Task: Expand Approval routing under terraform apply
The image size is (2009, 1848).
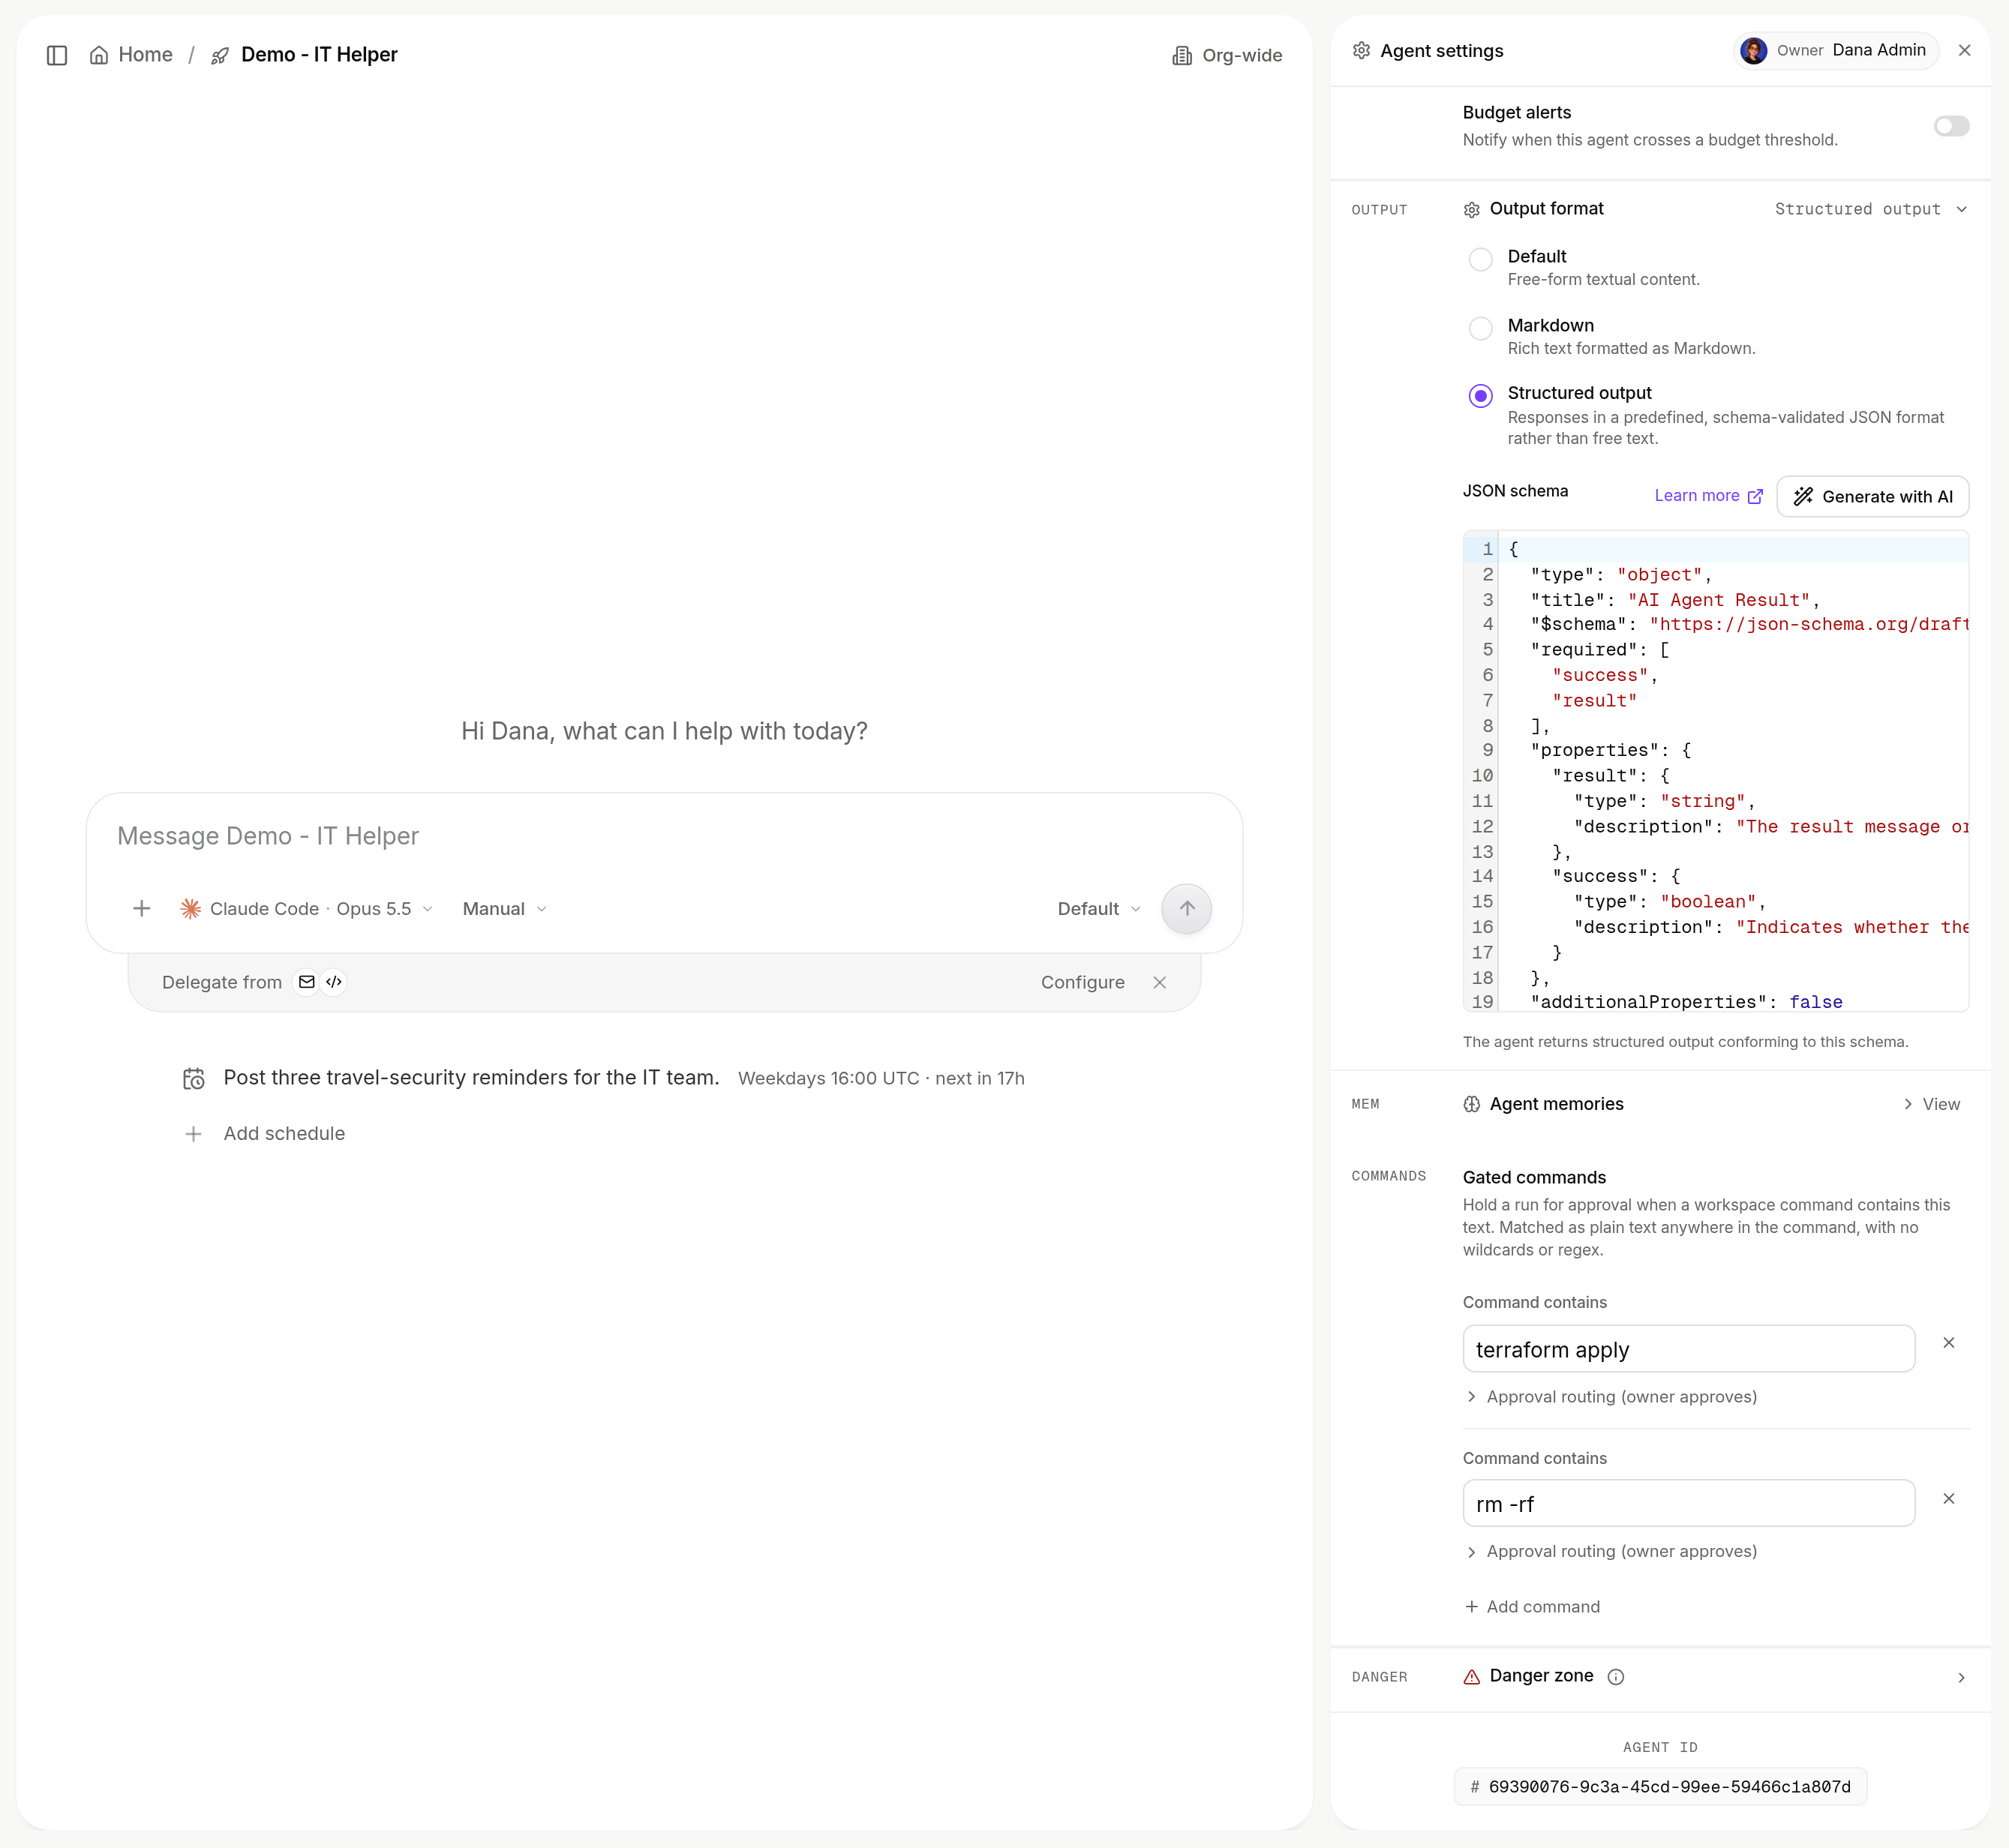Action: pos(1611,1396)
